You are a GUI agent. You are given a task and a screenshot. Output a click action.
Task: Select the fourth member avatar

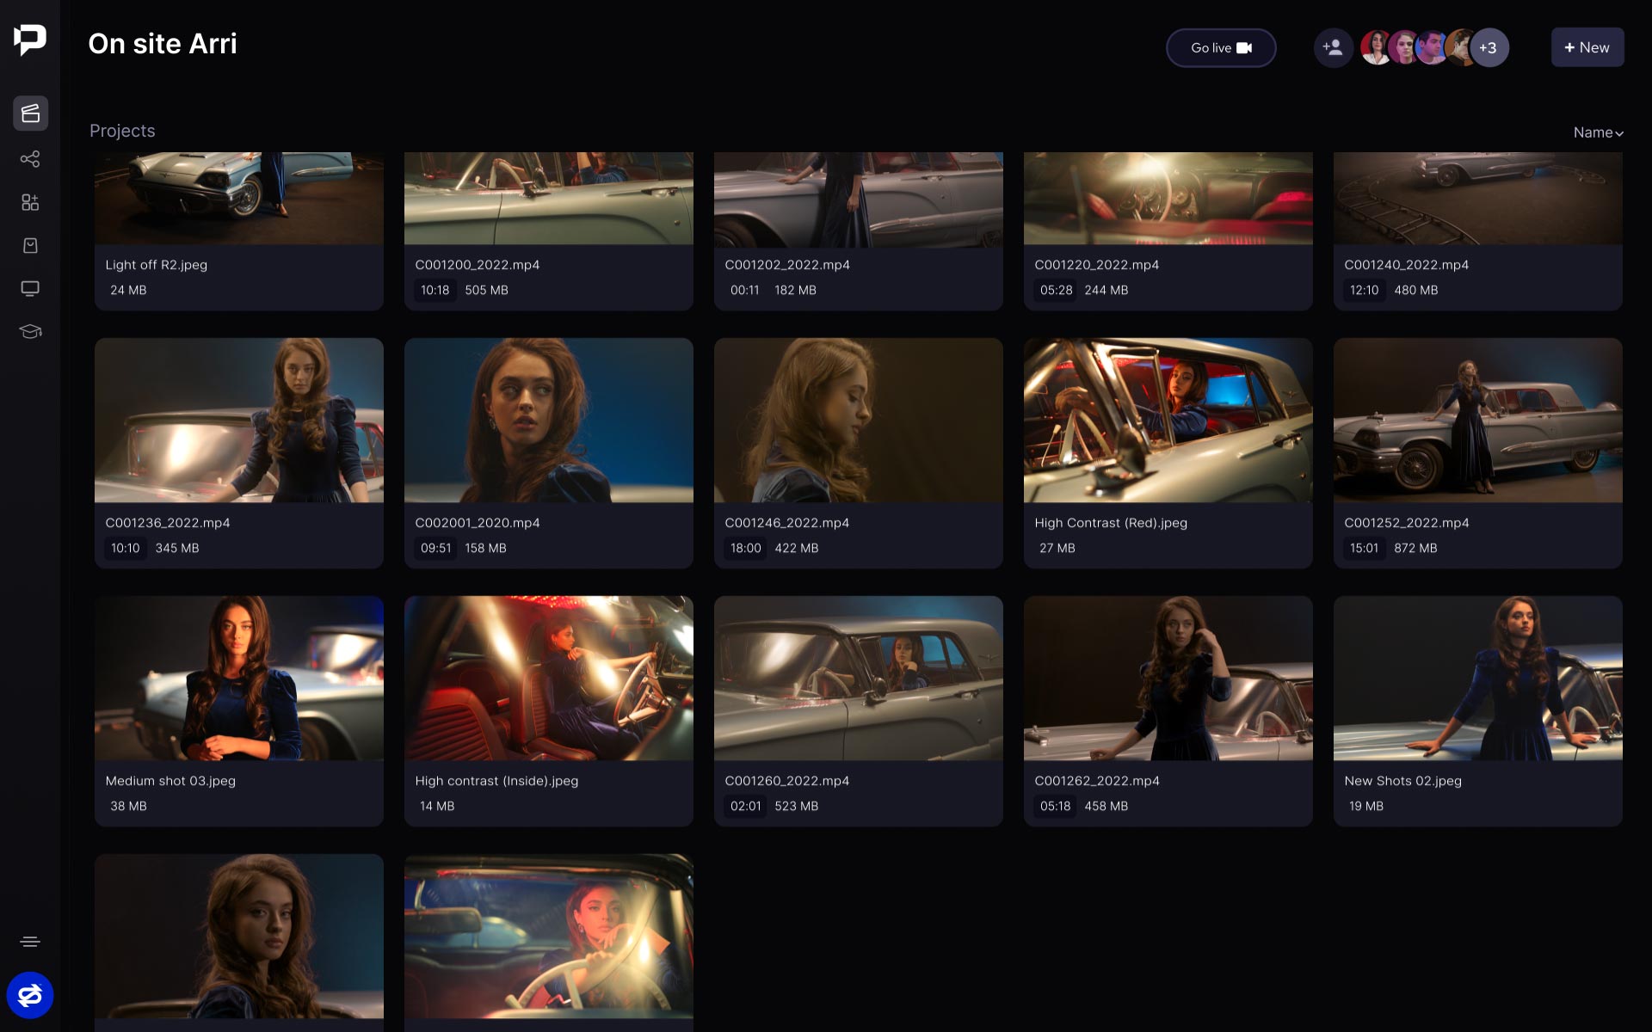(x=1458, y=47)
